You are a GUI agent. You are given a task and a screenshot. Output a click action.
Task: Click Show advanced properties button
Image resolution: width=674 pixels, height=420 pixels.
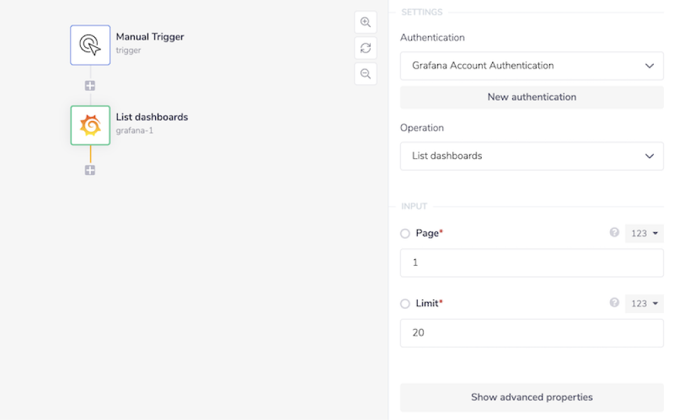tap(532, 397)
